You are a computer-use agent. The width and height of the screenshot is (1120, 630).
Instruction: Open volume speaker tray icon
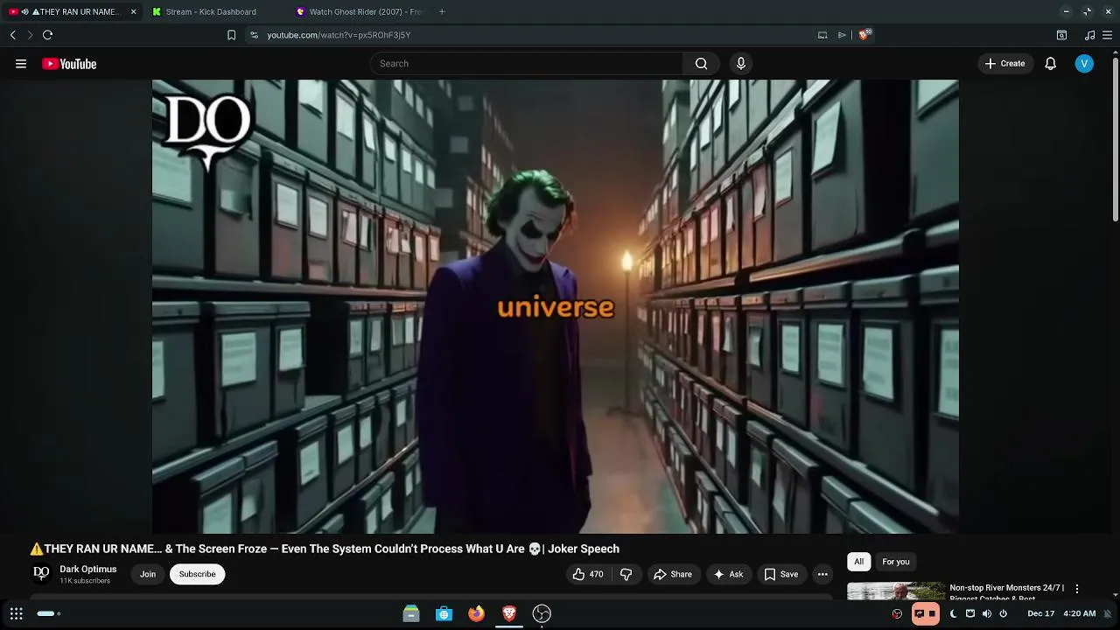987,613
